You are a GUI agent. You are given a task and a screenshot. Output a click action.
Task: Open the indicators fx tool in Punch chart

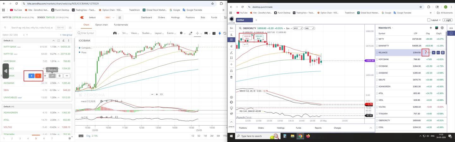(x=232, y=35)
